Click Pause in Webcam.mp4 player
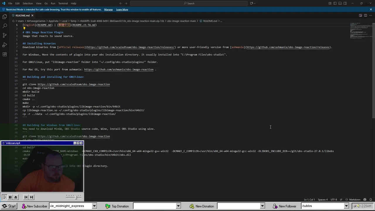375x211 pixels. (x=10, y=197)
